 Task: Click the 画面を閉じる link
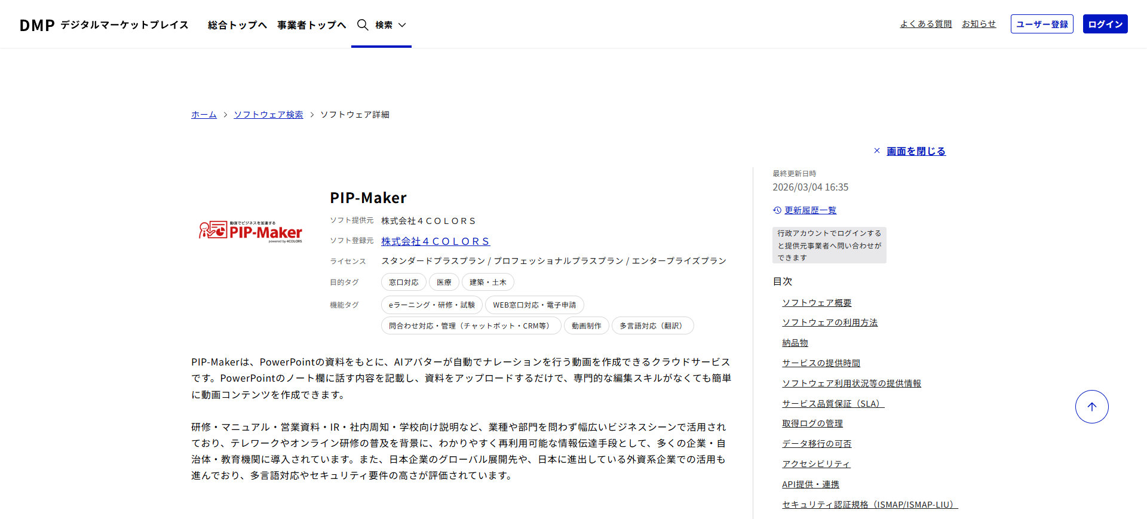point(916,151)
